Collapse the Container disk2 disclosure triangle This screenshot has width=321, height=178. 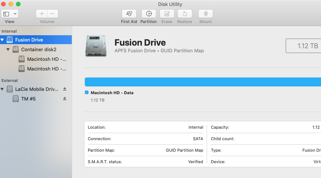8,49
